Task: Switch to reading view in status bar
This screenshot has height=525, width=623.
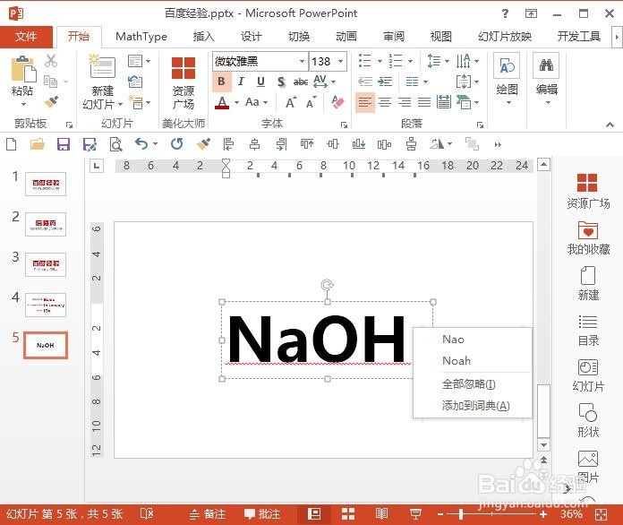Action: tap(381, 514)
